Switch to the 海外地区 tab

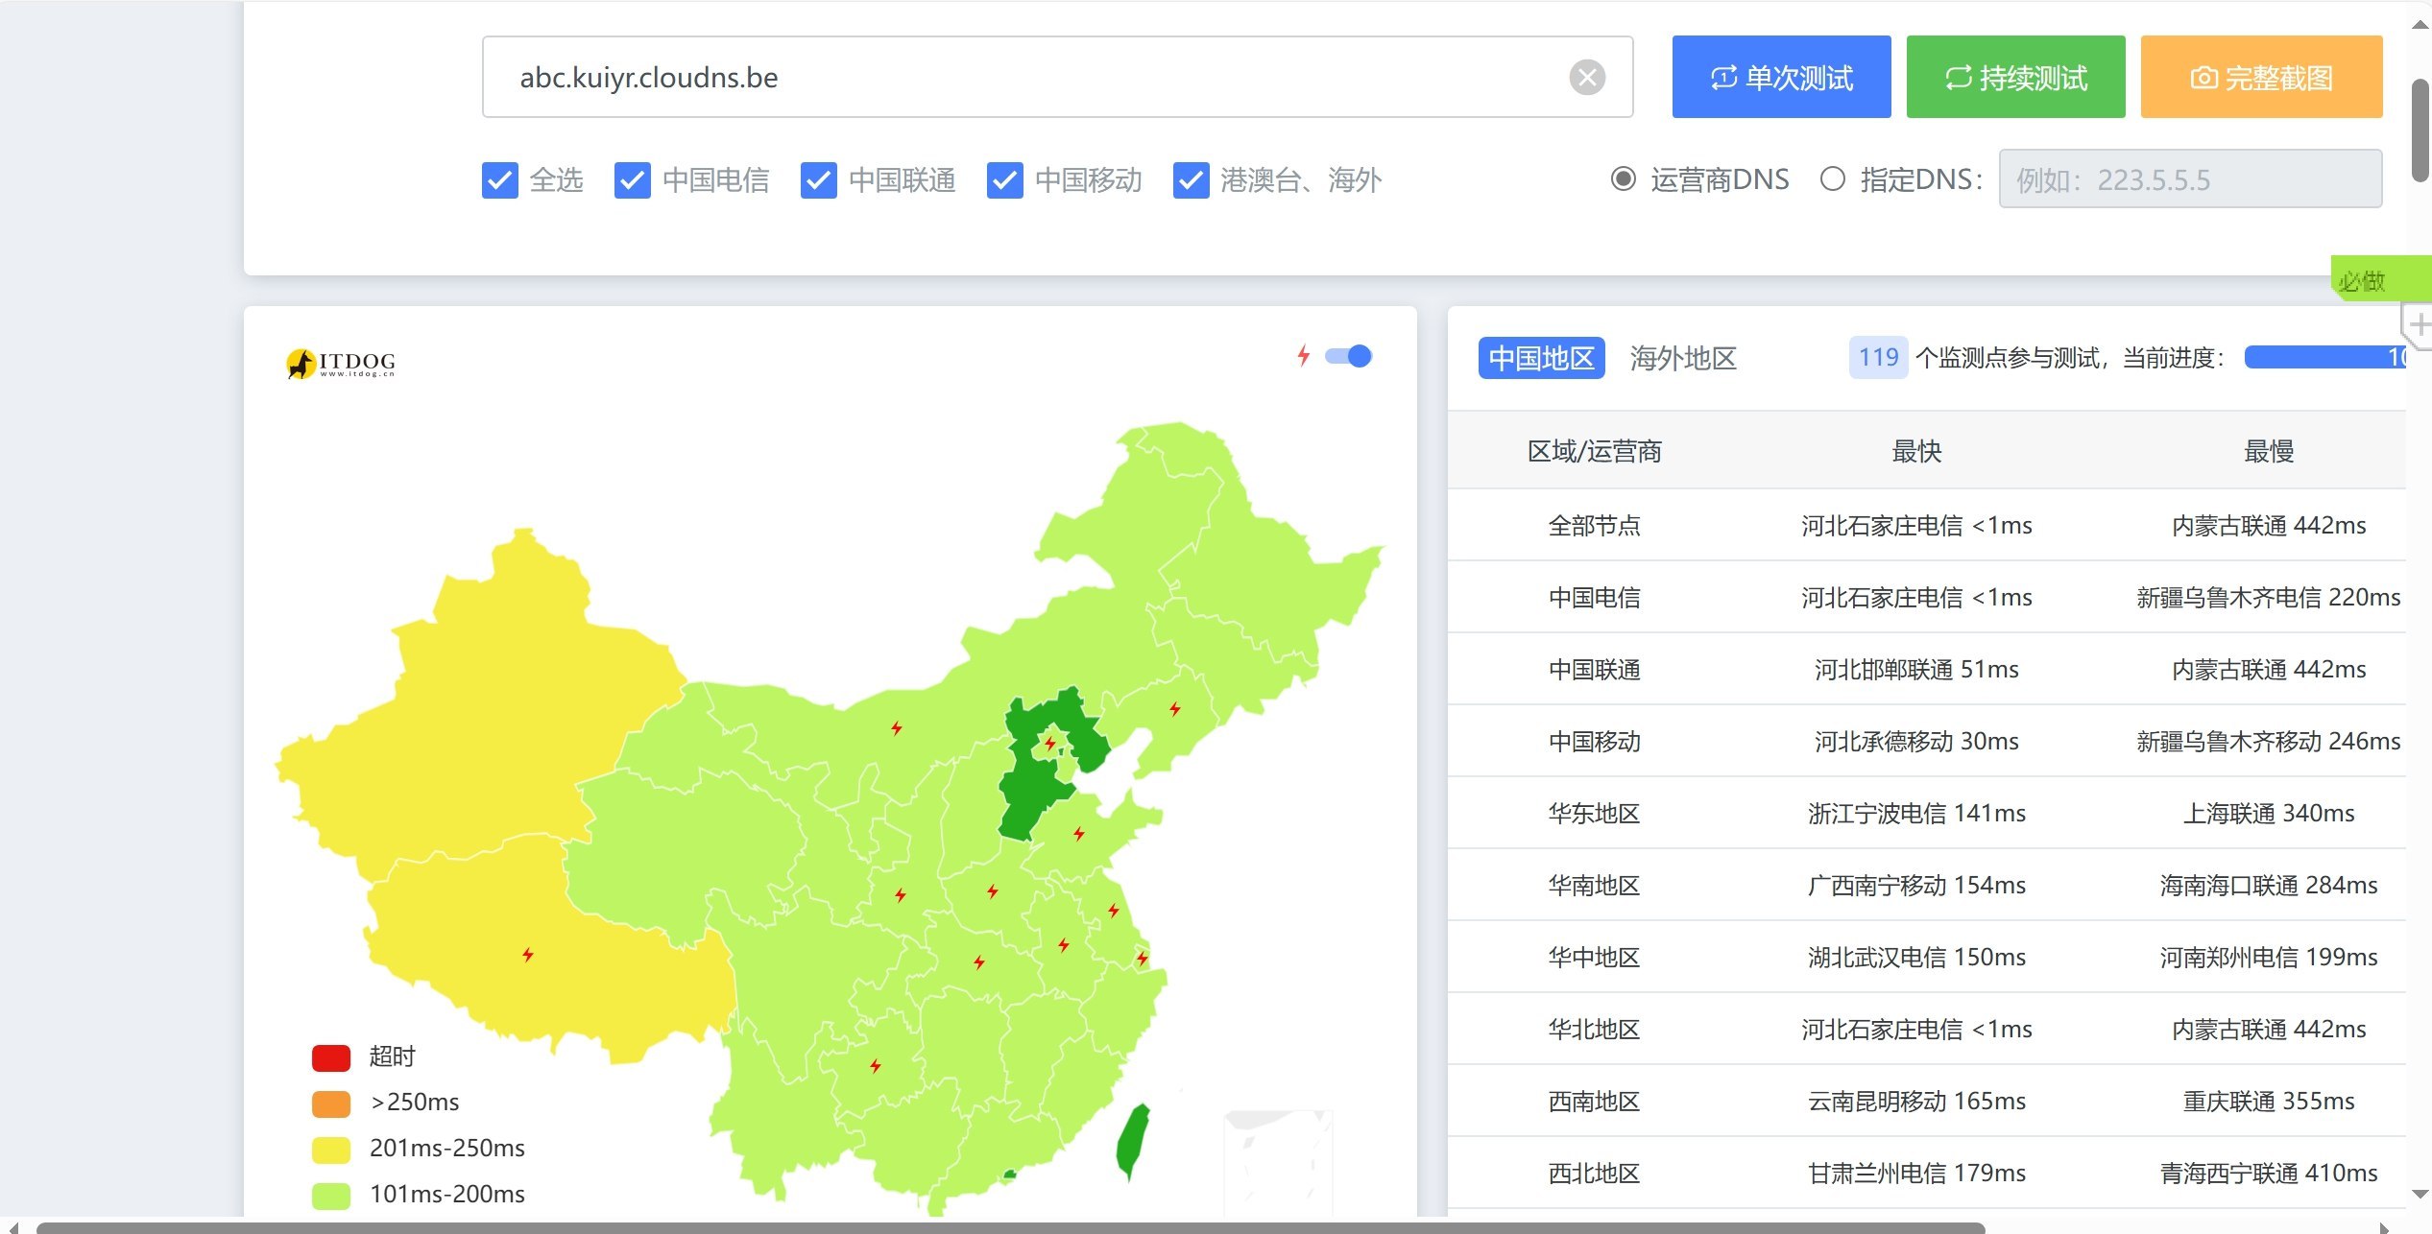pos(1682,358)
